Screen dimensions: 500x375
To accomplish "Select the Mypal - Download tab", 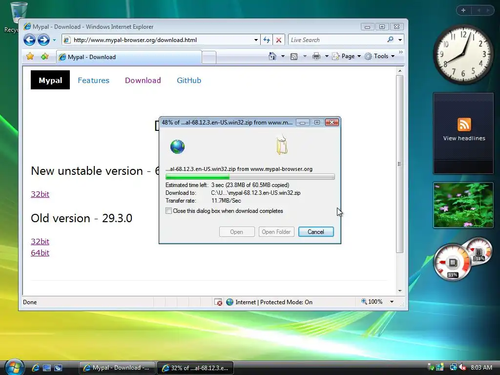I will coord(129,57).
